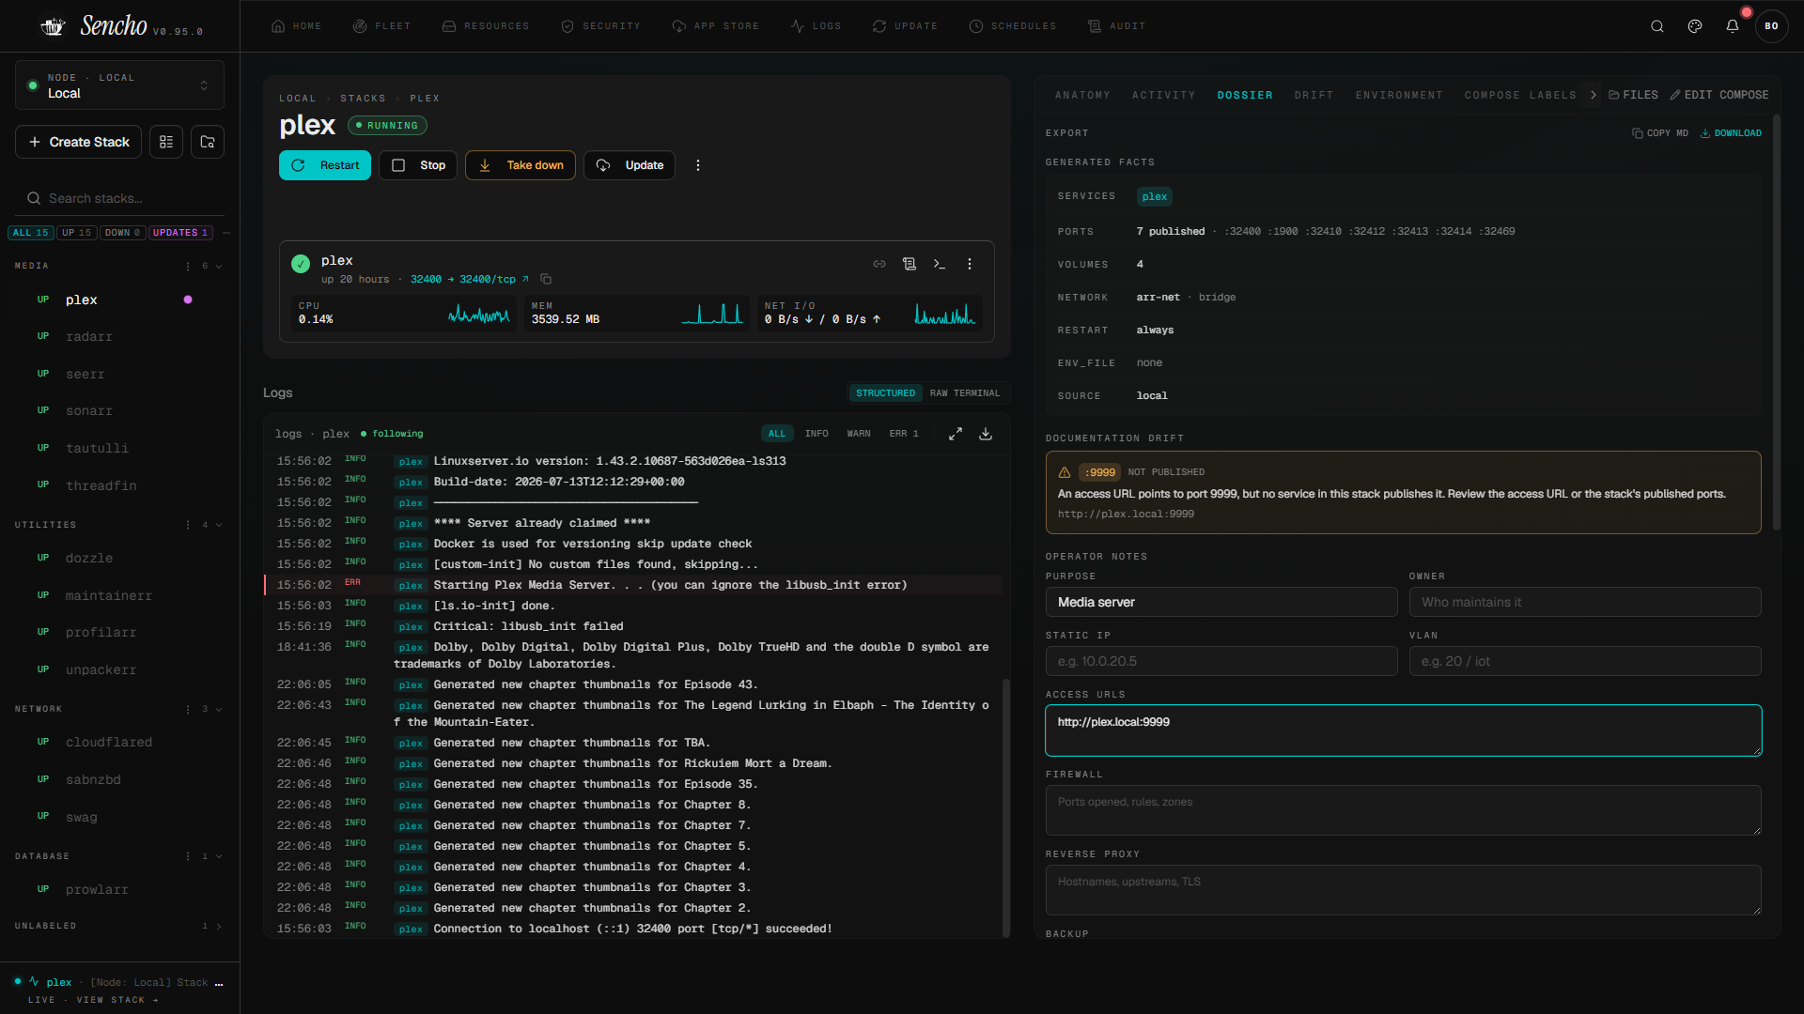This screenshot has height=1014, width=1804.
Task: Open the BO user avatar menu
Action: [1771, 26]
